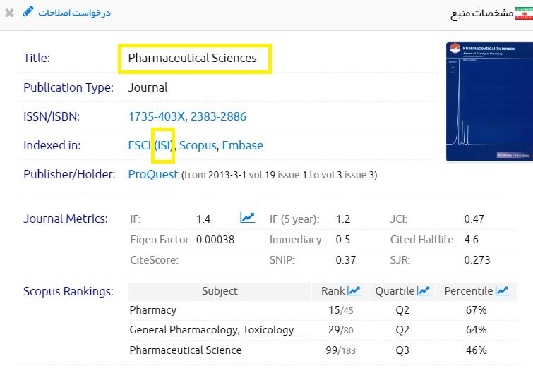Click the ProQuest publisher link

153,174
